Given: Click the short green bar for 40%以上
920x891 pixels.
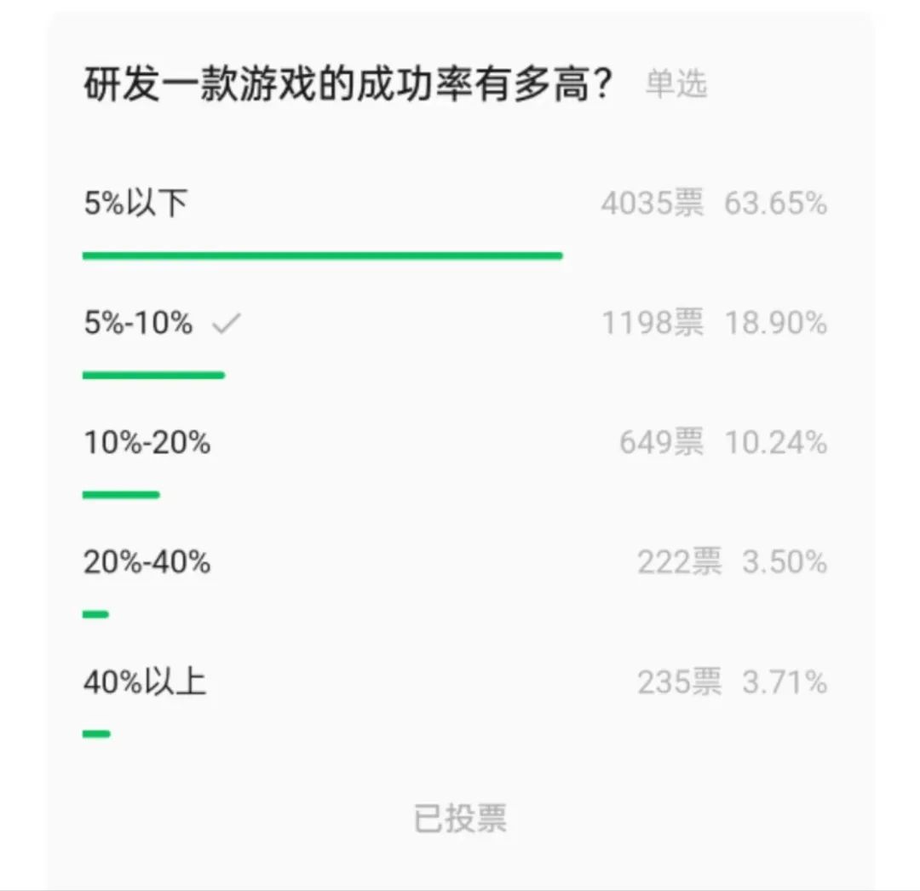Looking at the screenshot, I should (x=96, y=733).
